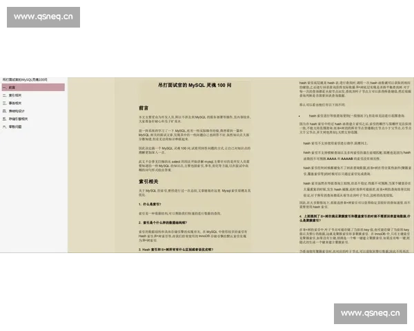
Task: Click question 2 about index data structure
Action: [171, 223]
